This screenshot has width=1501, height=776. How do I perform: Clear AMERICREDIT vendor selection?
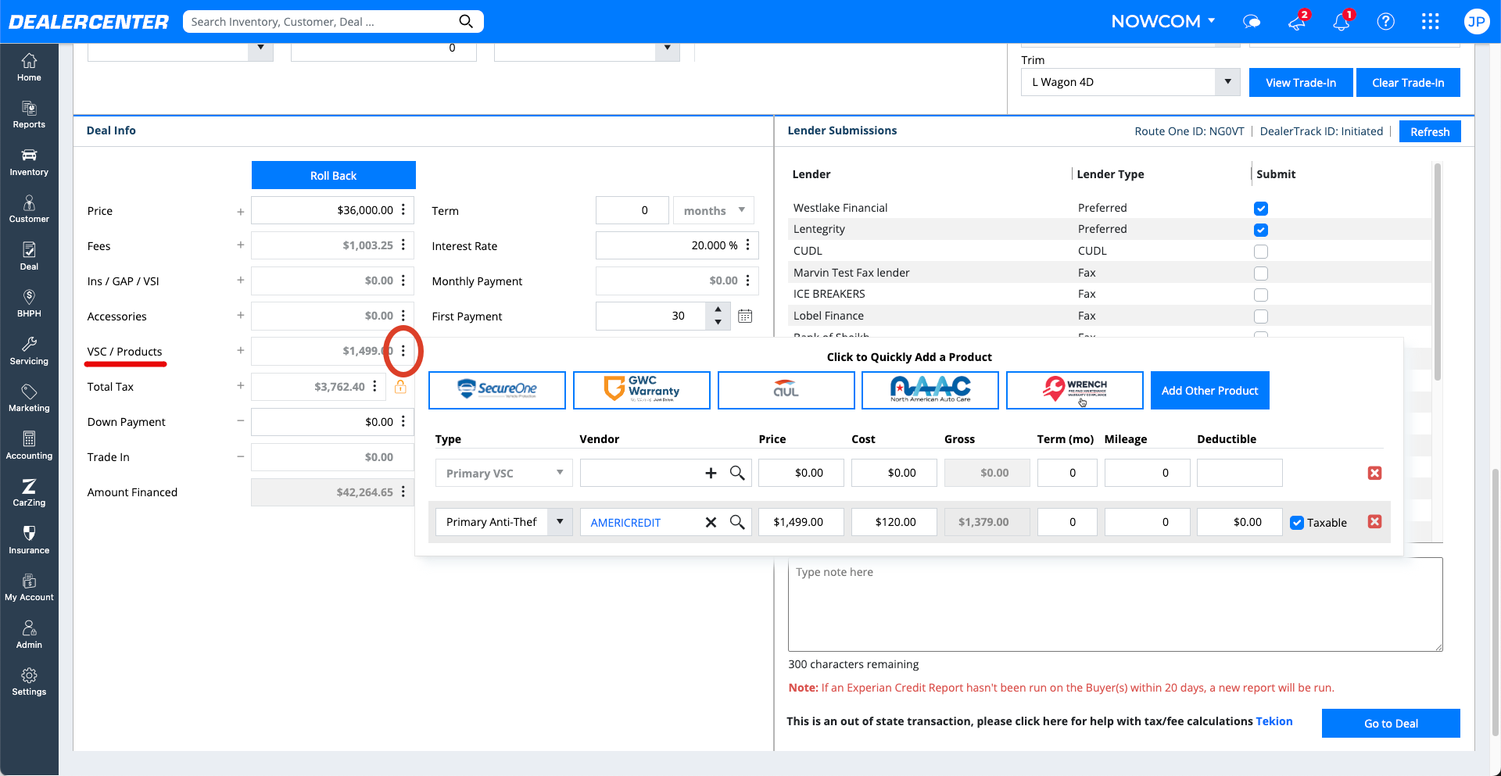(711, 522)
